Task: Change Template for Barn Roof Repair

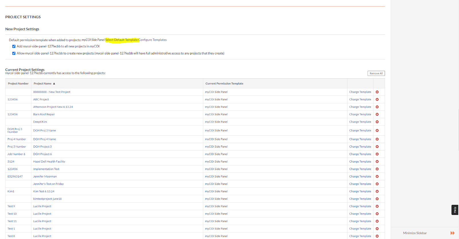Action: pyautogui.click(x=360, y=114)
